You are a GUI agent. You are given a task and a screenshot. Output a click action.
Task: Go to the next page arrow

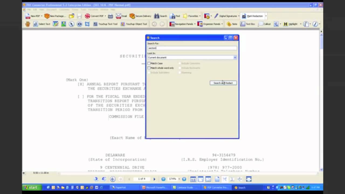pyautogui.click(x=154, y=179)
